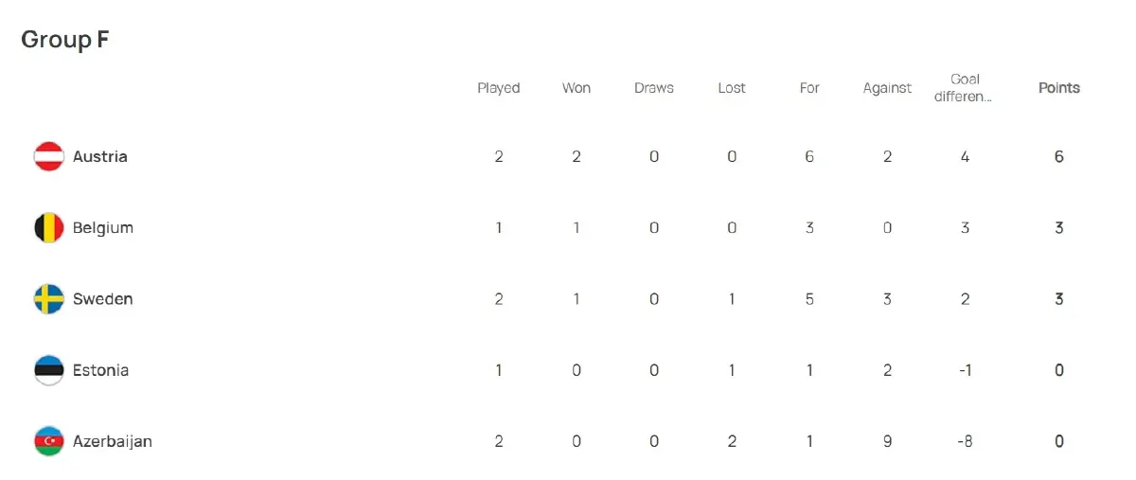Click the Group F heading

pos(64,40)
